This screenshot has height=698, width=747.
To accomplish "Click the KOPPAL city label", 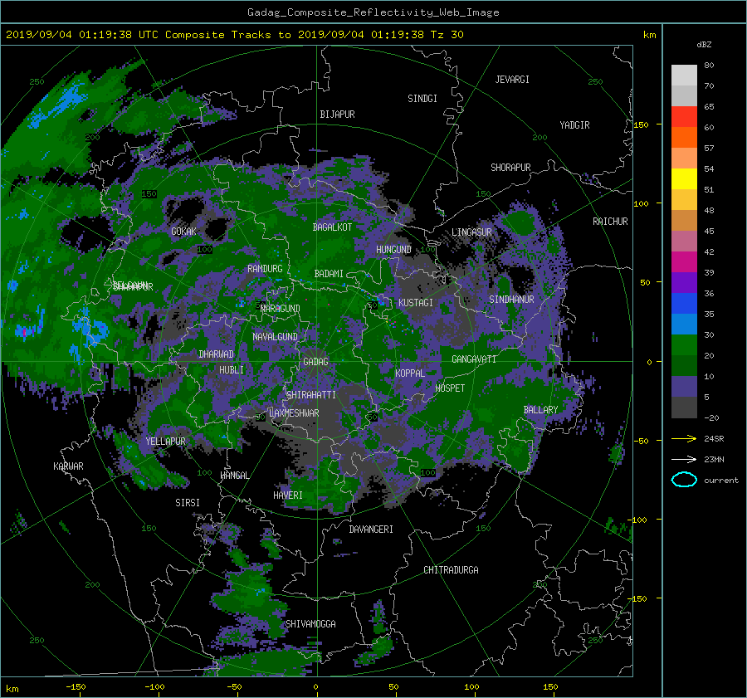I will pyautogui.click(x=410, y=373).
